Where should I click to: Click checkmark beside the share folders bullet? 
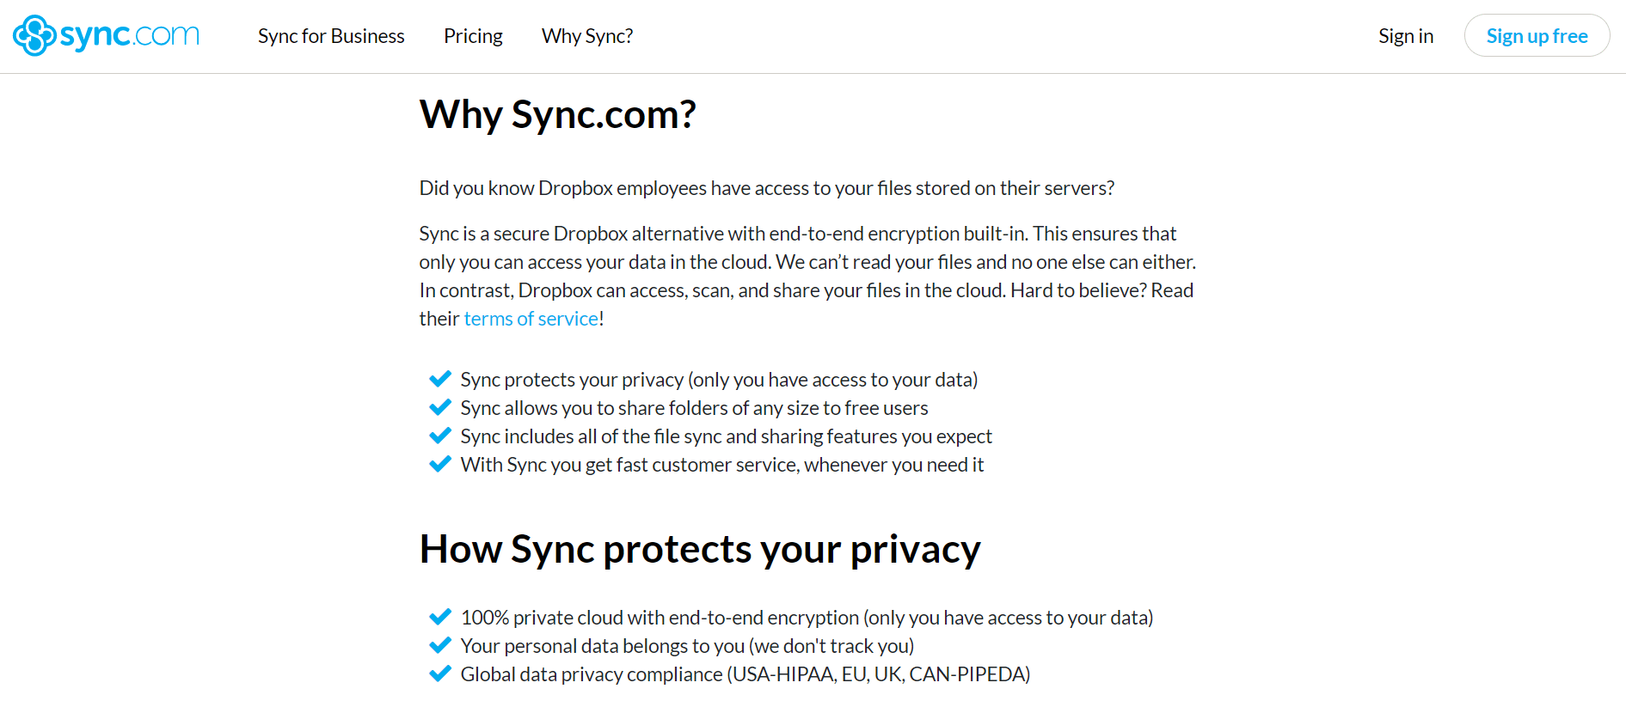(440, 407)
